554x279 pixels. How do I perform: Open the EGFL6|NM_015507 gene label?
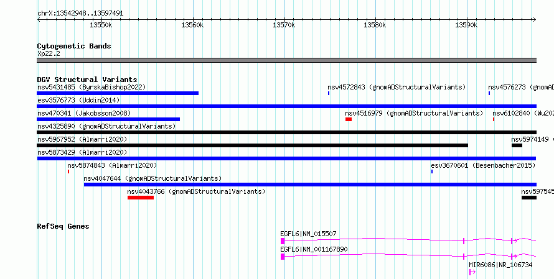coord(309,234)
